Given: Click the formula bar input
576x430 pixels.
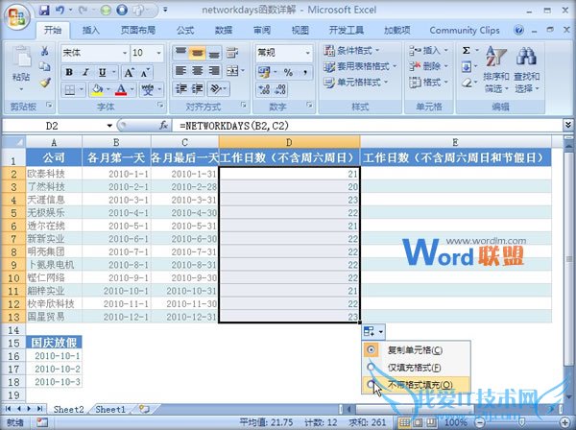Looking at the screenshot, I should (x=368, y=126).
